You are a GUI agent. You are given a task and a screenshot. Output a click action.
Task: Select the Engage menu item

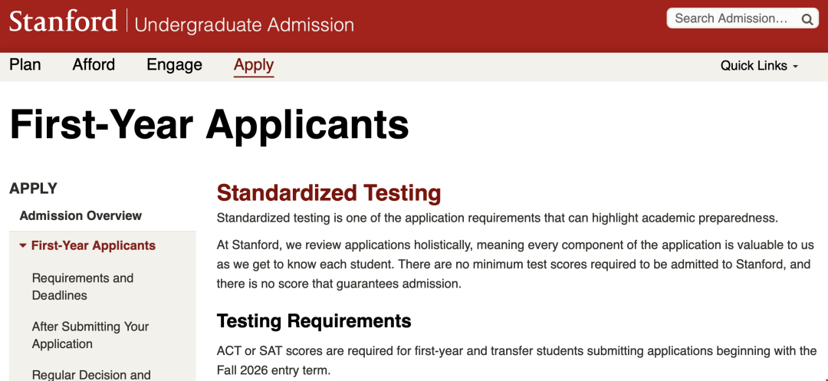pos(174,65)
